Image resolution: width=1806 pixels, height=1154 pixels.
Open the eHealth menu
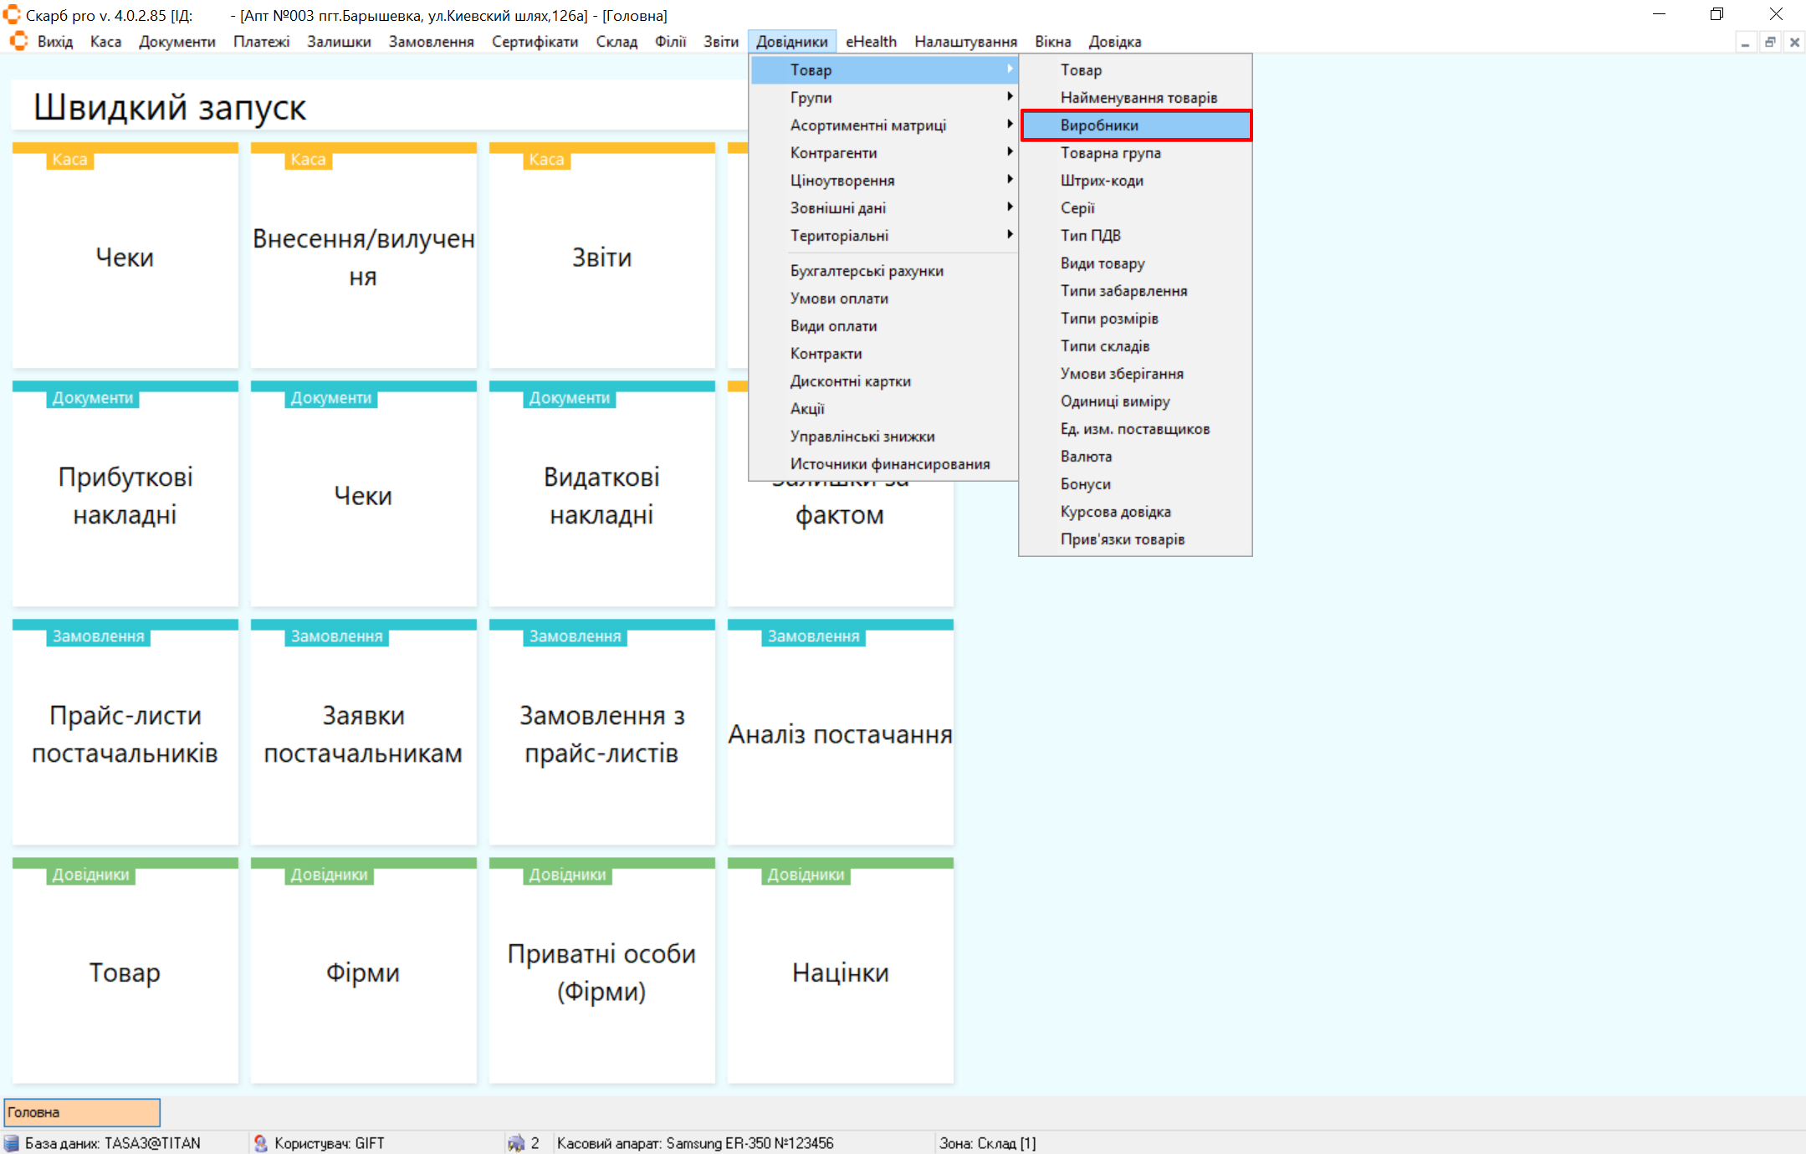point(870,42)
